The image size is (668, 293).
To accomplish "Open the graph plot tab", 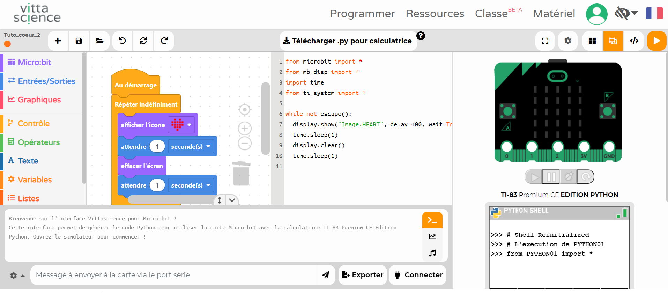I will 432,237.
